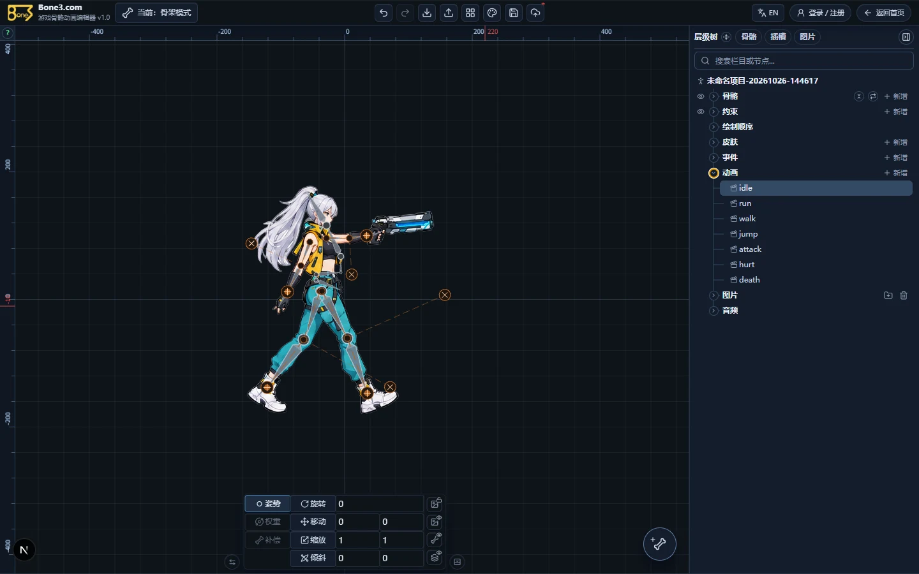
Task: Click the help question mark at ruler corner
Action: 8,33
